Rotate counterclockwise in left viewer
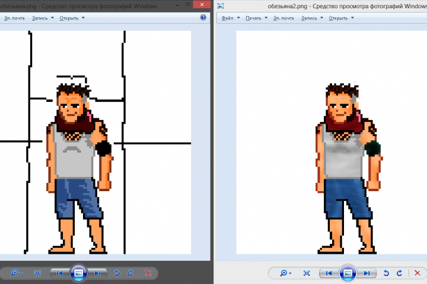427x284 pixels. point(117,273)
